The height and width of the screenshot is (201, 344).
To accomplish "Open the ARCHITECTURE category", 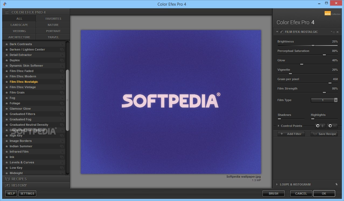I will pos(19,37).
